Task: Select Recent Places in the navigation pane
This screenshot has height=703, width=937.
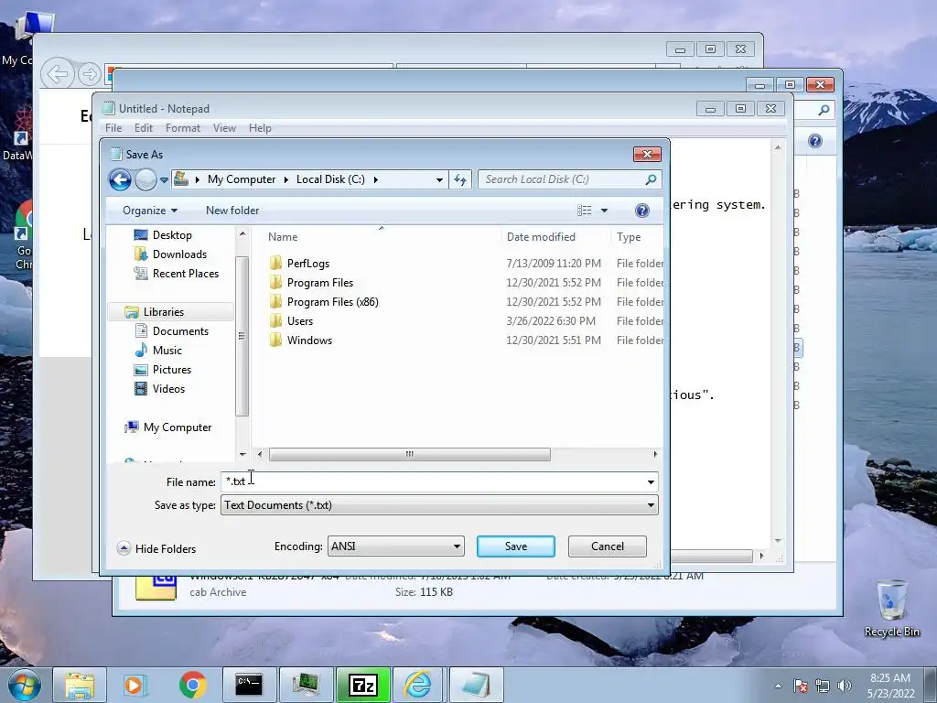Action: click(x=185, y=273)
